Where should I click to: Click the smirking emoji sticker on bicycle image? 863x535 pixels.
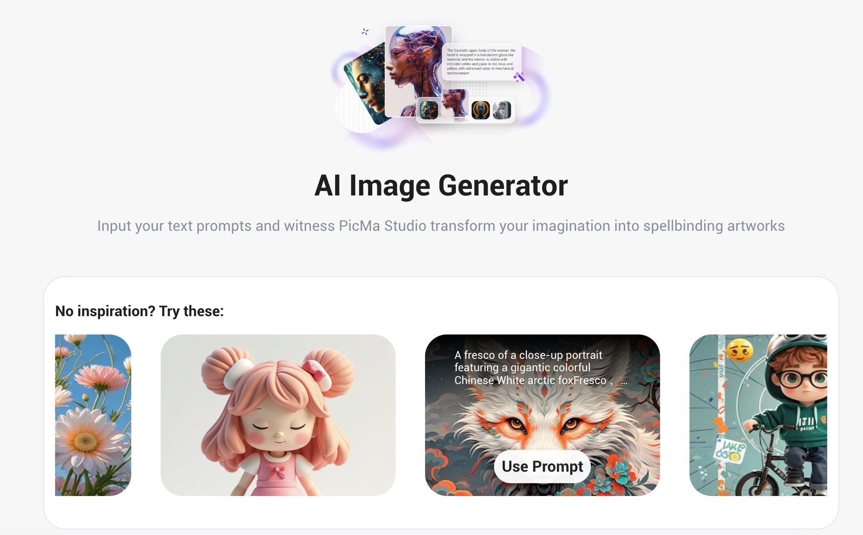click(x=740, y=351)
